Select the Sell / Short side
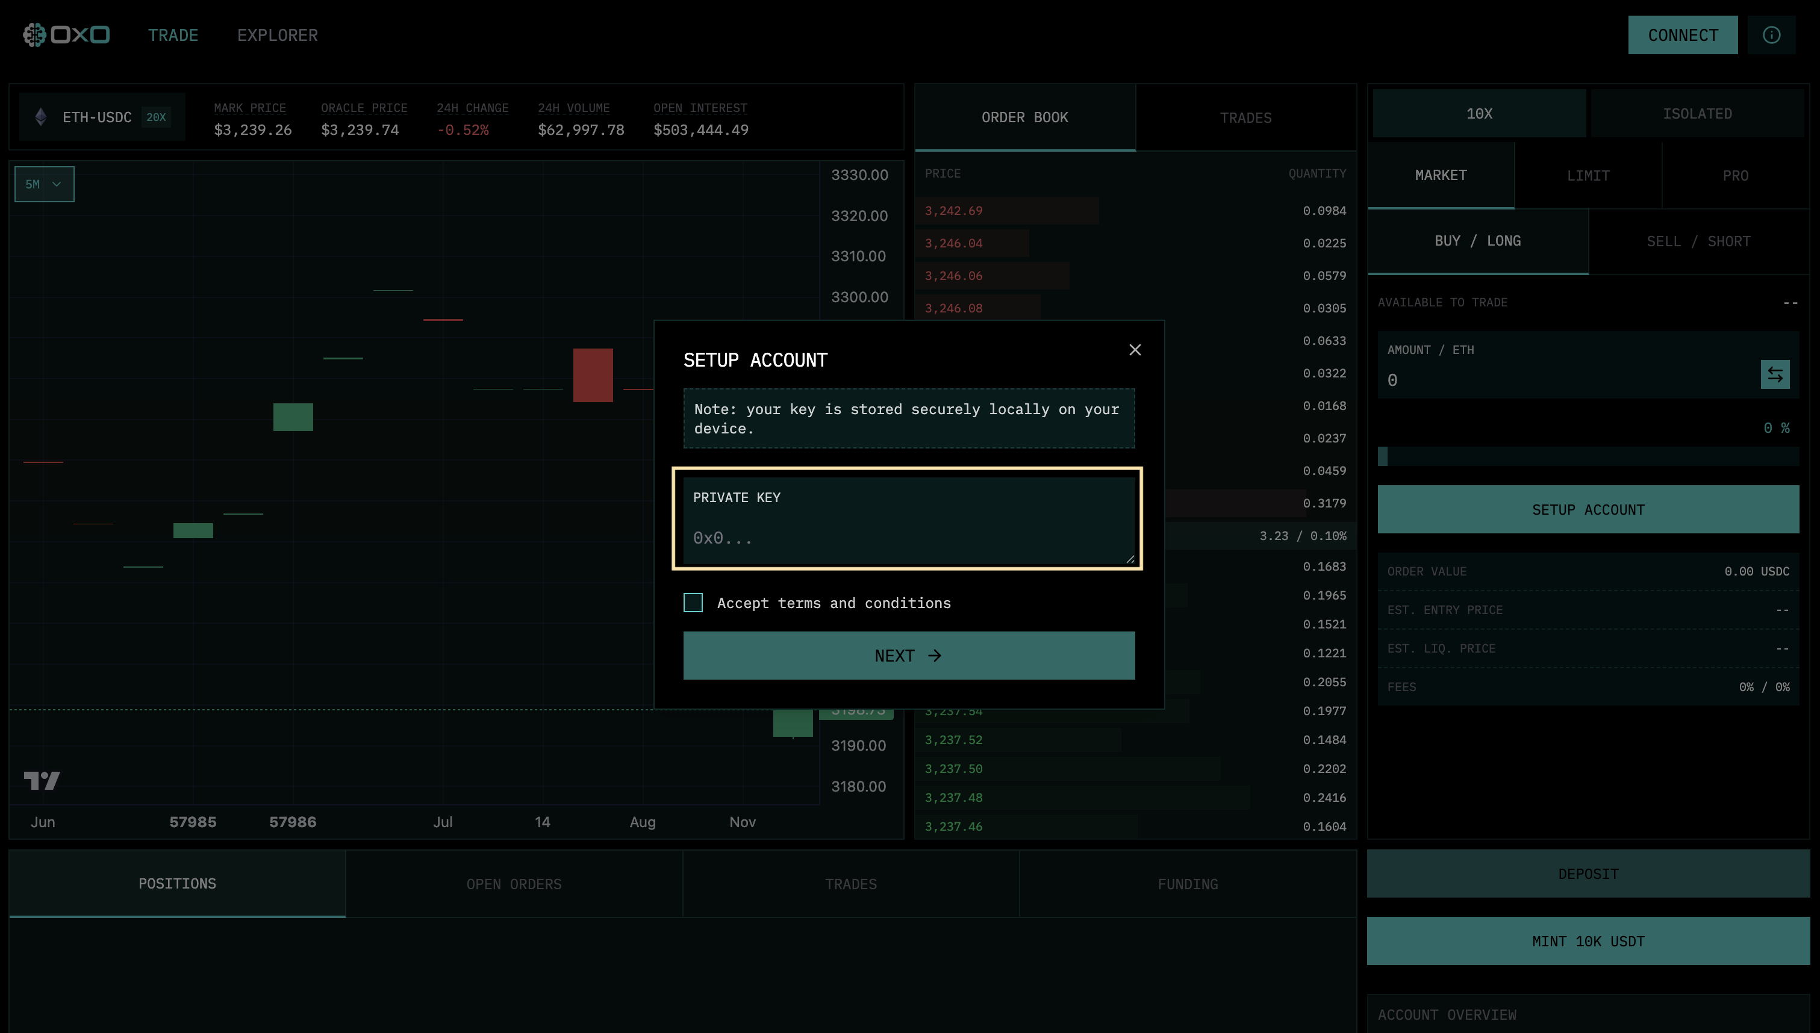This screenshot has height=1033, width=1820. click(x=1698, y=241)
